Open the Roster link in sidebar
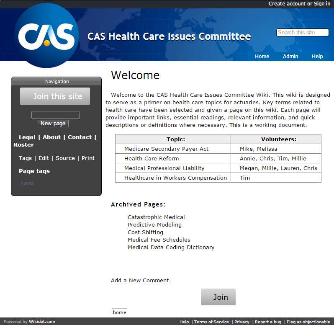Image resolution: width=334 pixels, height=325 pixels. tap(23, 145)
